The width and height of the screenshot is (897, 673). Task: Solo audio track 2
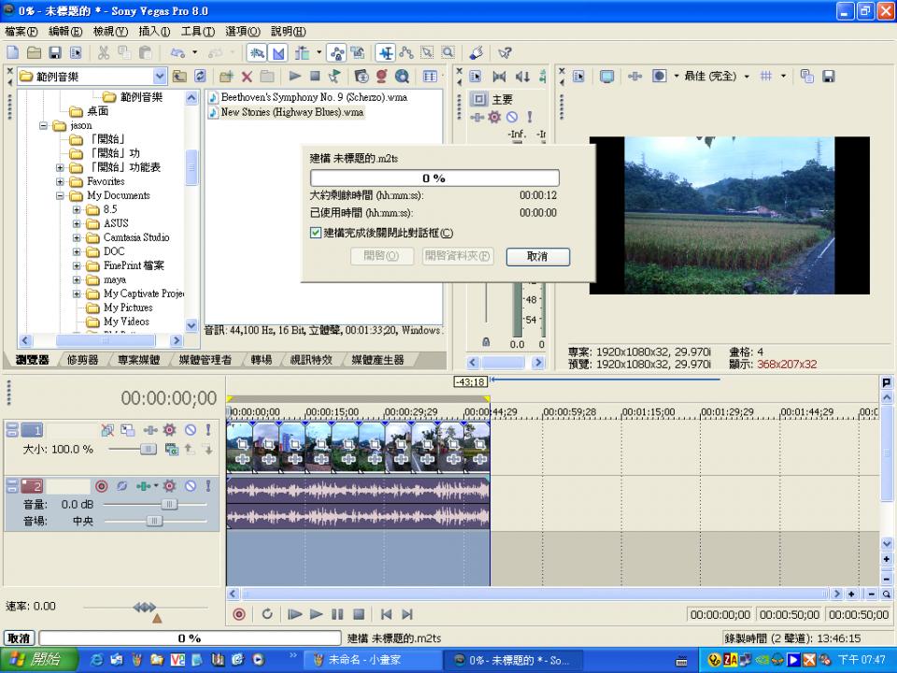(207, 486)
